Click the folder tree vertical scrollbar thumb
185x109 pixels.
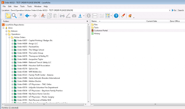pyautogui.click(x=88, y=40)
